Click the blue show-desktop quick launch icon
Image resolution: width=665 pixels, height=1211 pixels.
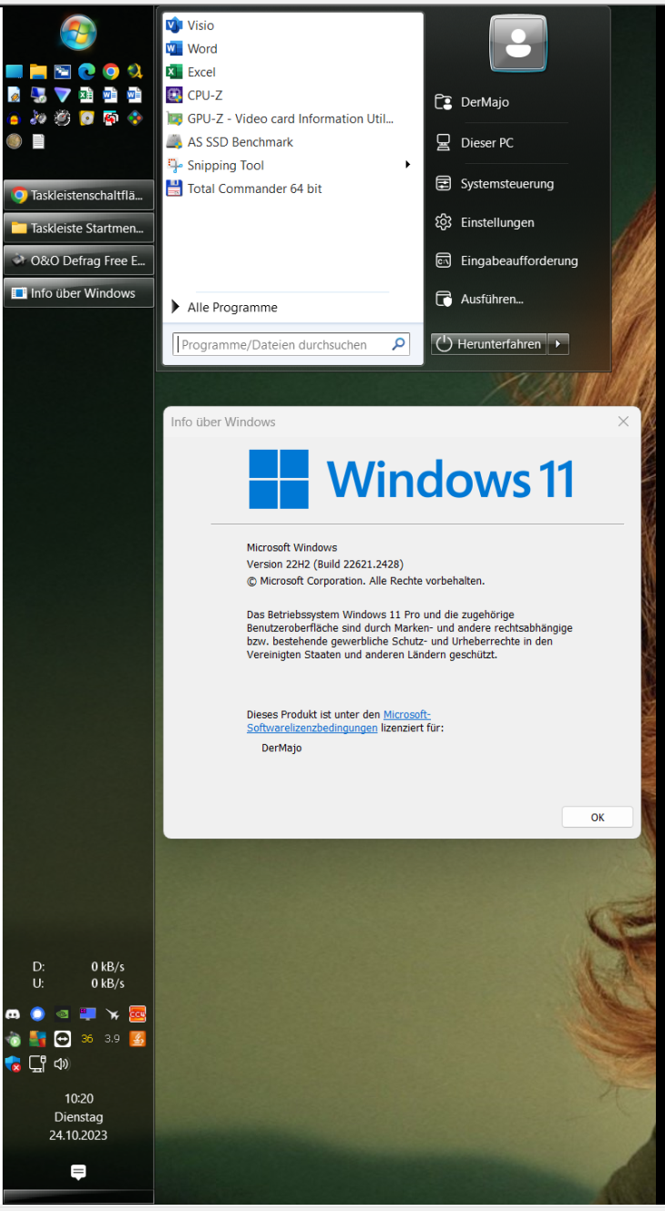pyautogui.click(x=14, y=72)
